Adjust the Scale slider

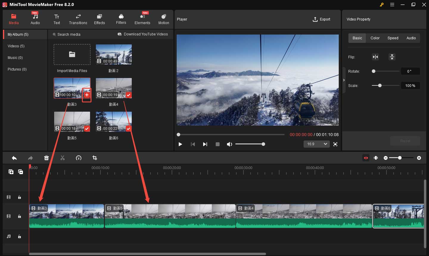click(x=386, y=85)
